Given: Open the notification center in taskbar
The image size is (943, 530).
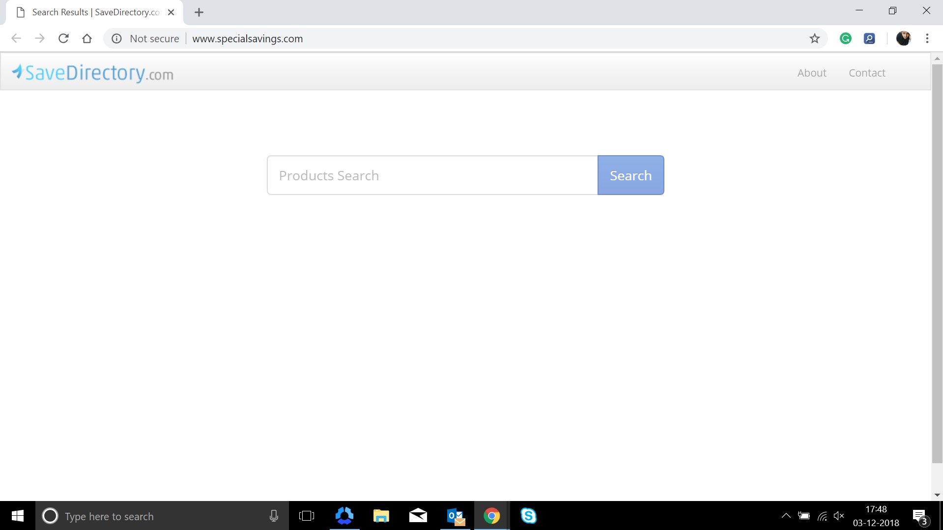Looking at the screenshot, I should click(919, 516).
